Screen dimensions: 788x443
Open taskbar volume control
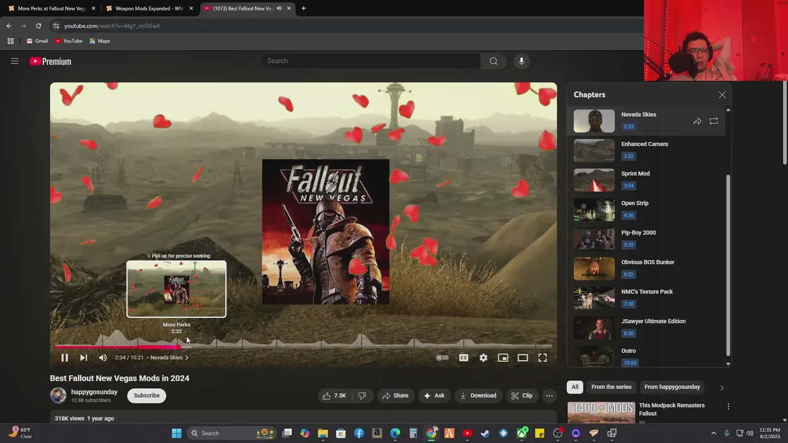coord(750,433)
